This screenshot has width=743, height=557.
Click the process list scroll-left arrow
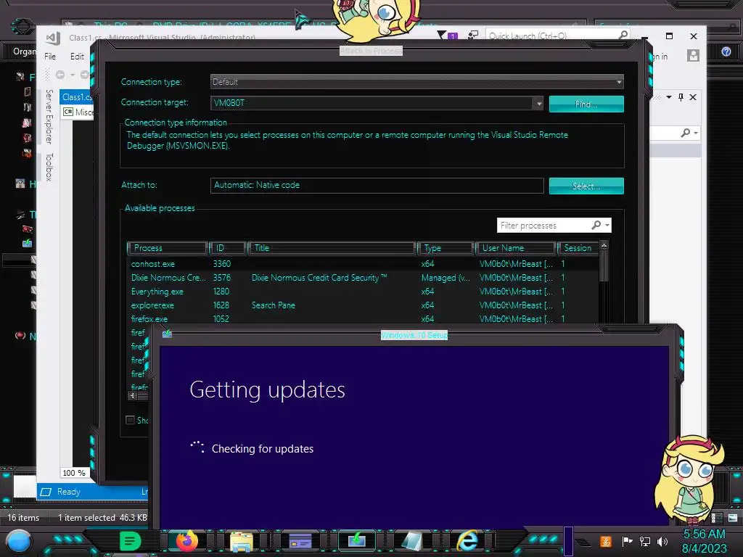(133, 395)
